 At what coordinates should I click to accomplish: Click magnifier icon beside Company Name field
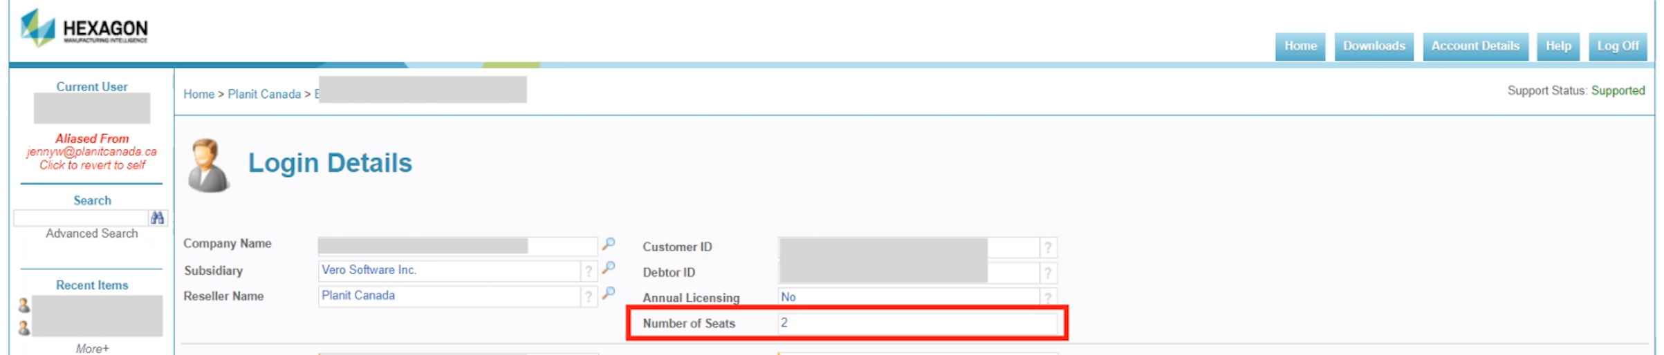pos(609,244)
